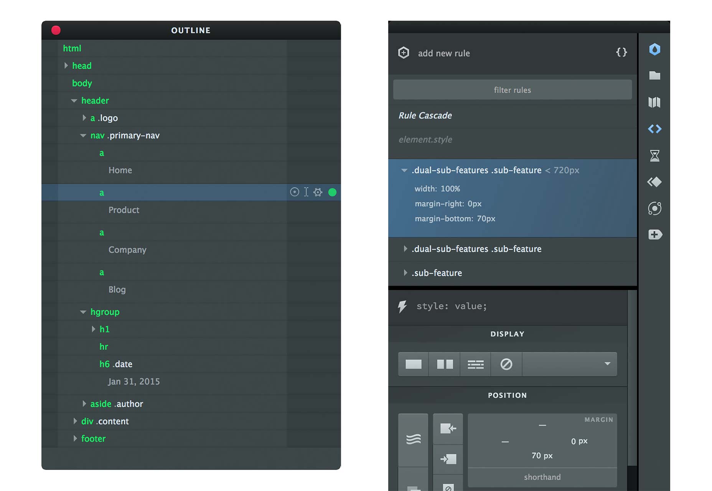The image size is (712, 491).
Task: Open the hourglass icon in sidebar
Action: click(654, 155)
